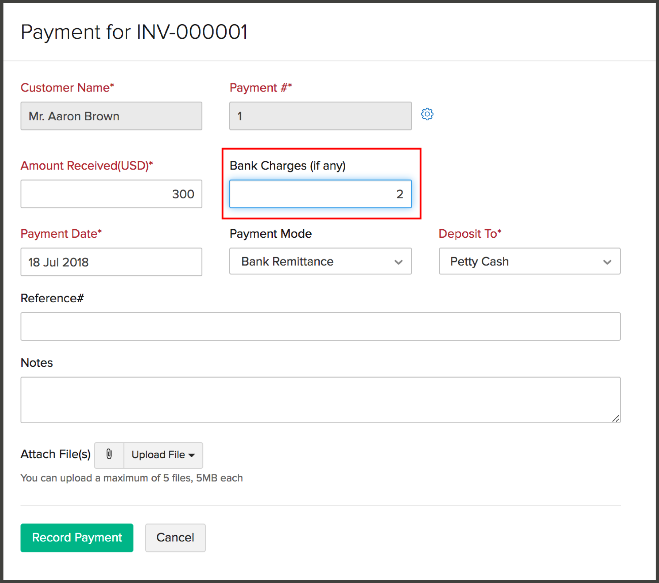Click the paperclip attachment icon
Viewport: 659px width, 583px height.
click(109, 454)
